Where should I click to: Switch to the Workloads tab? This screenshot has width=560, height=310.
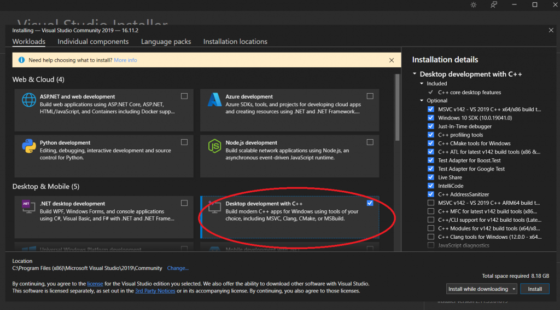(28, 42)
